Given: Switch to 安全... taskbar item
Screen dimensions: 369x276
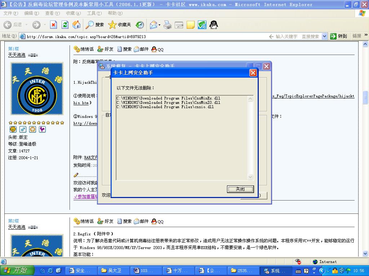Looking at the screenshot, I should tap(80, 271).
